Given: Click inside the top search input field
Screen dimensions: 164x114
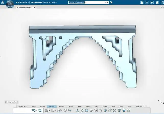Looking at the screenshot, I should [x=95, y=2].
